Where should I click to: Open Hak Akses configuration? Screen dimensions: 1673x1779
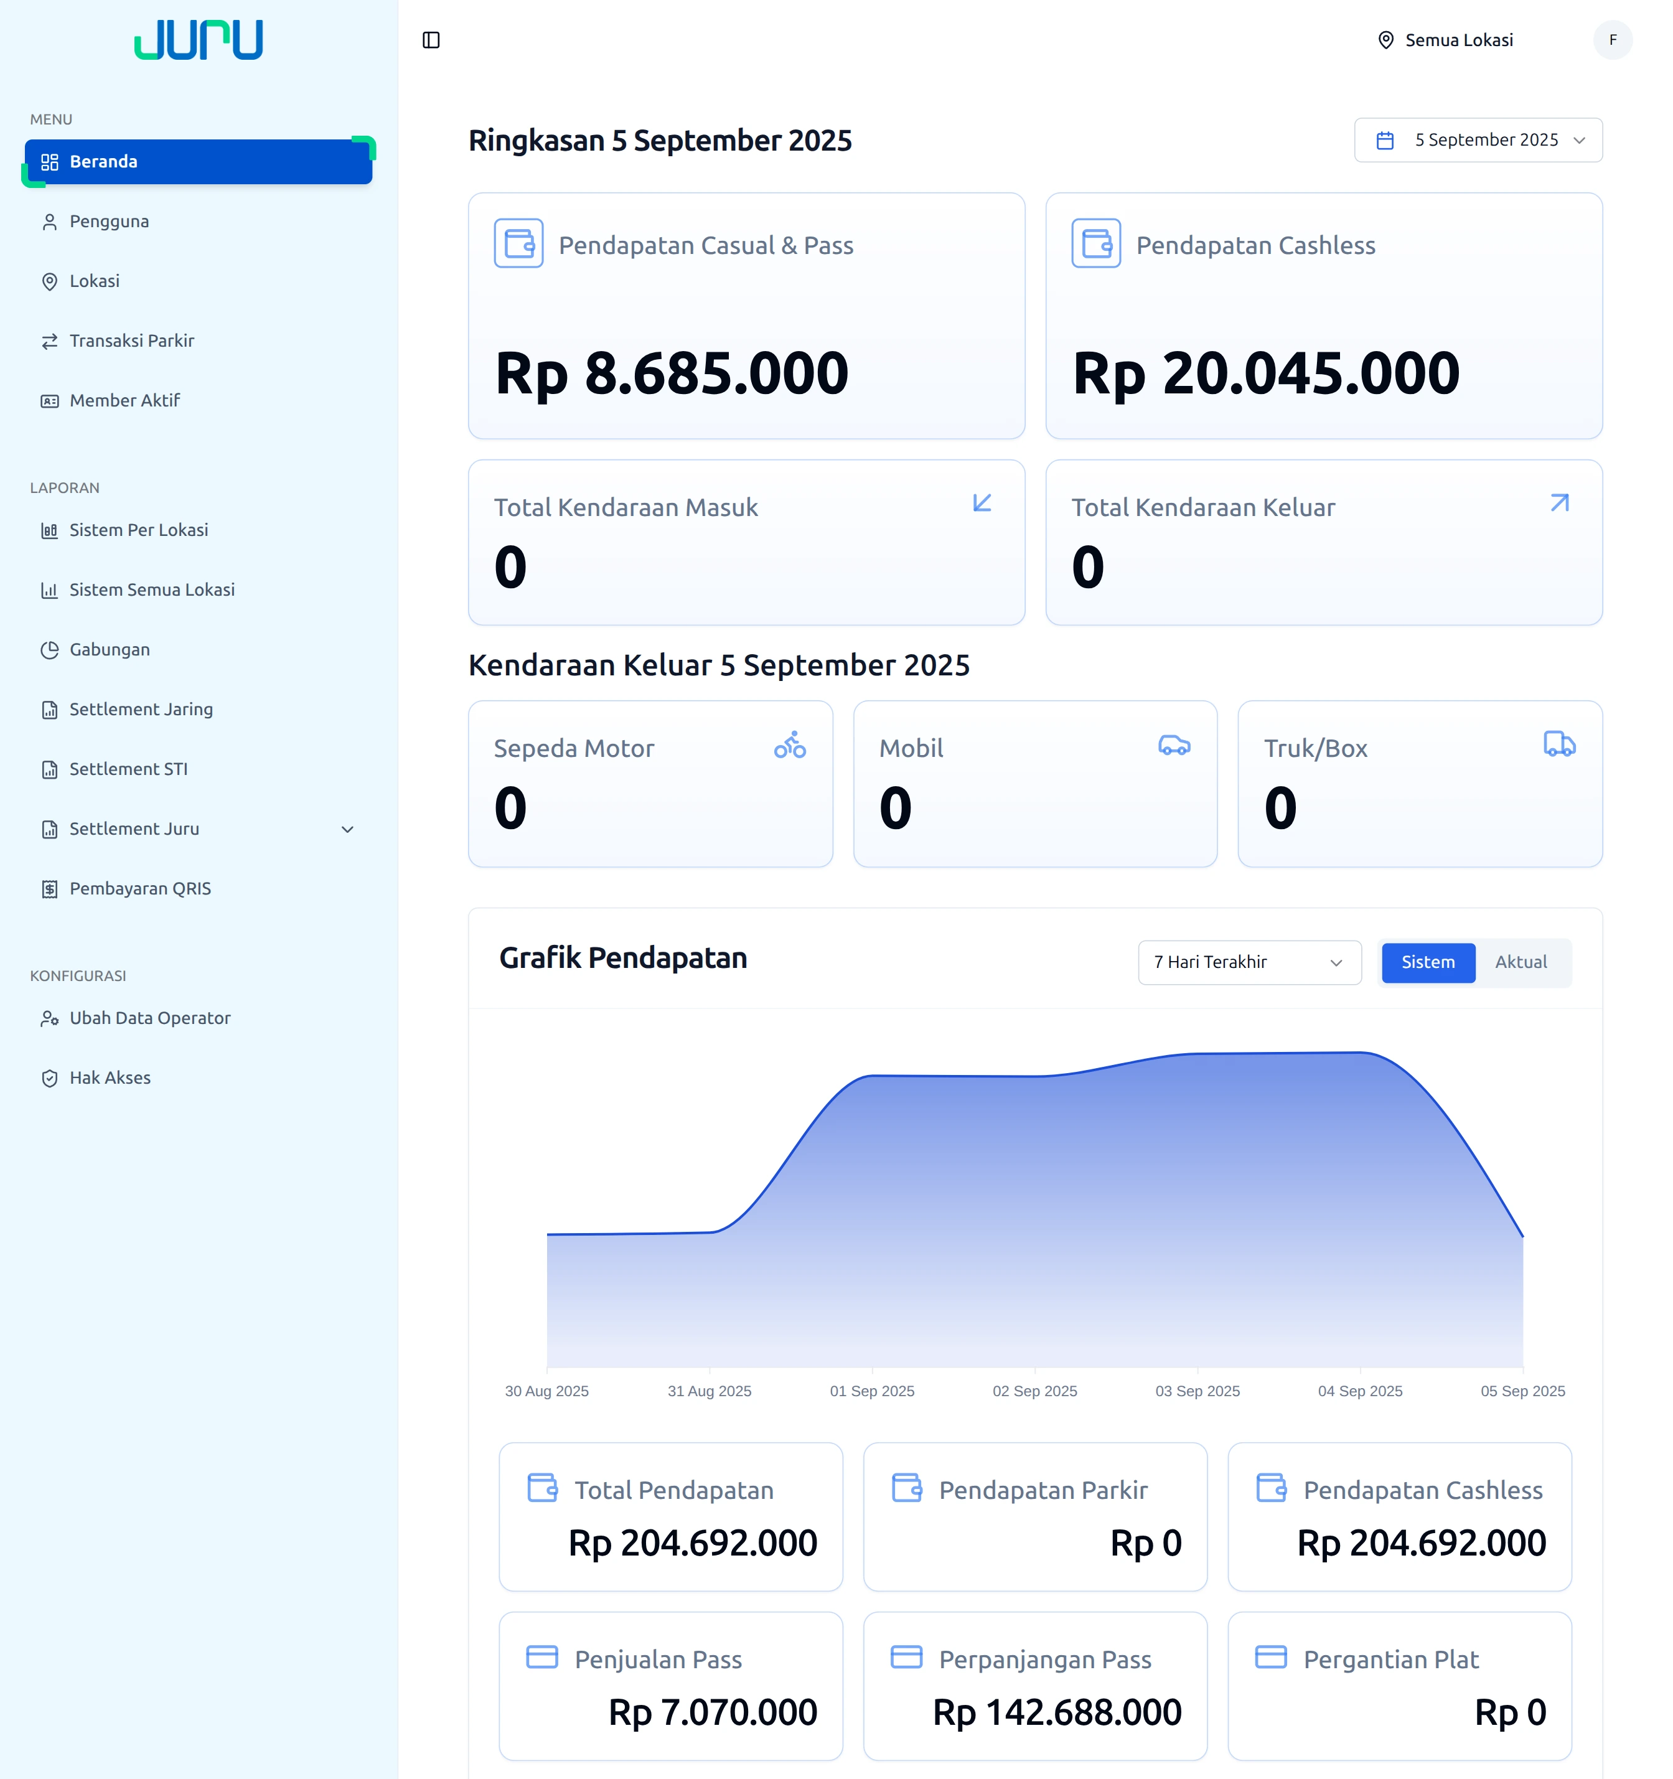tap(199, 1078)
